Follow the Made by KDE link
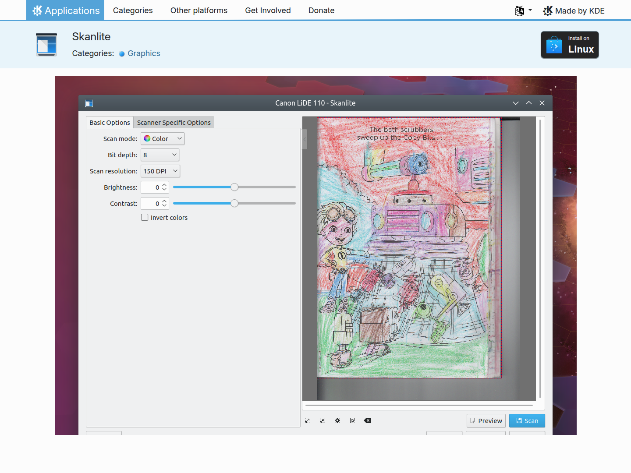Screen dimensions: 631x473 [574, 11]
